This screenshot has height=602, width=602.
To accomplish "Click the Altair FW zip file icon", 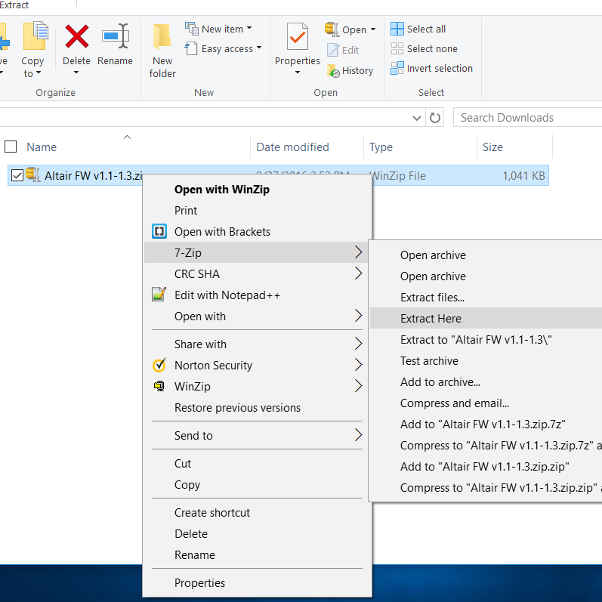I will 32,175.
